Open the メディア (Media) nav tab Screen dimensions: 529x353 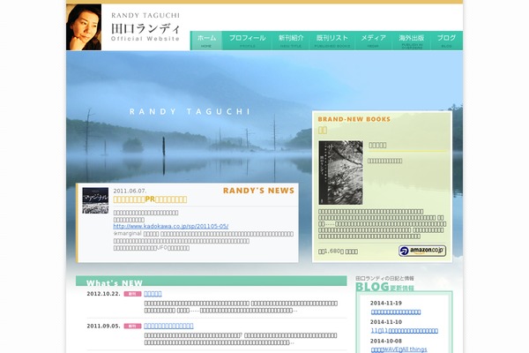click(x=373, y=41)
